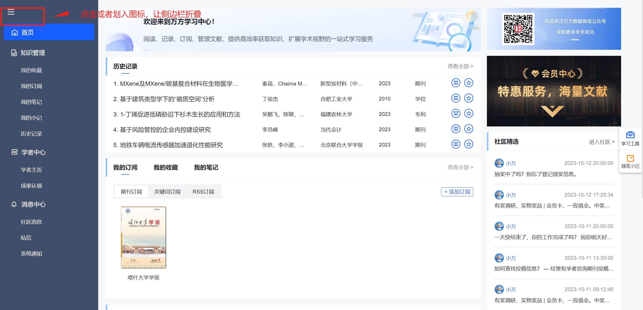Favorite the 1-丁烯促进低磷胁迫 patent entry
This screenshot has width=643, height=310.
click(x=469, y=114)
